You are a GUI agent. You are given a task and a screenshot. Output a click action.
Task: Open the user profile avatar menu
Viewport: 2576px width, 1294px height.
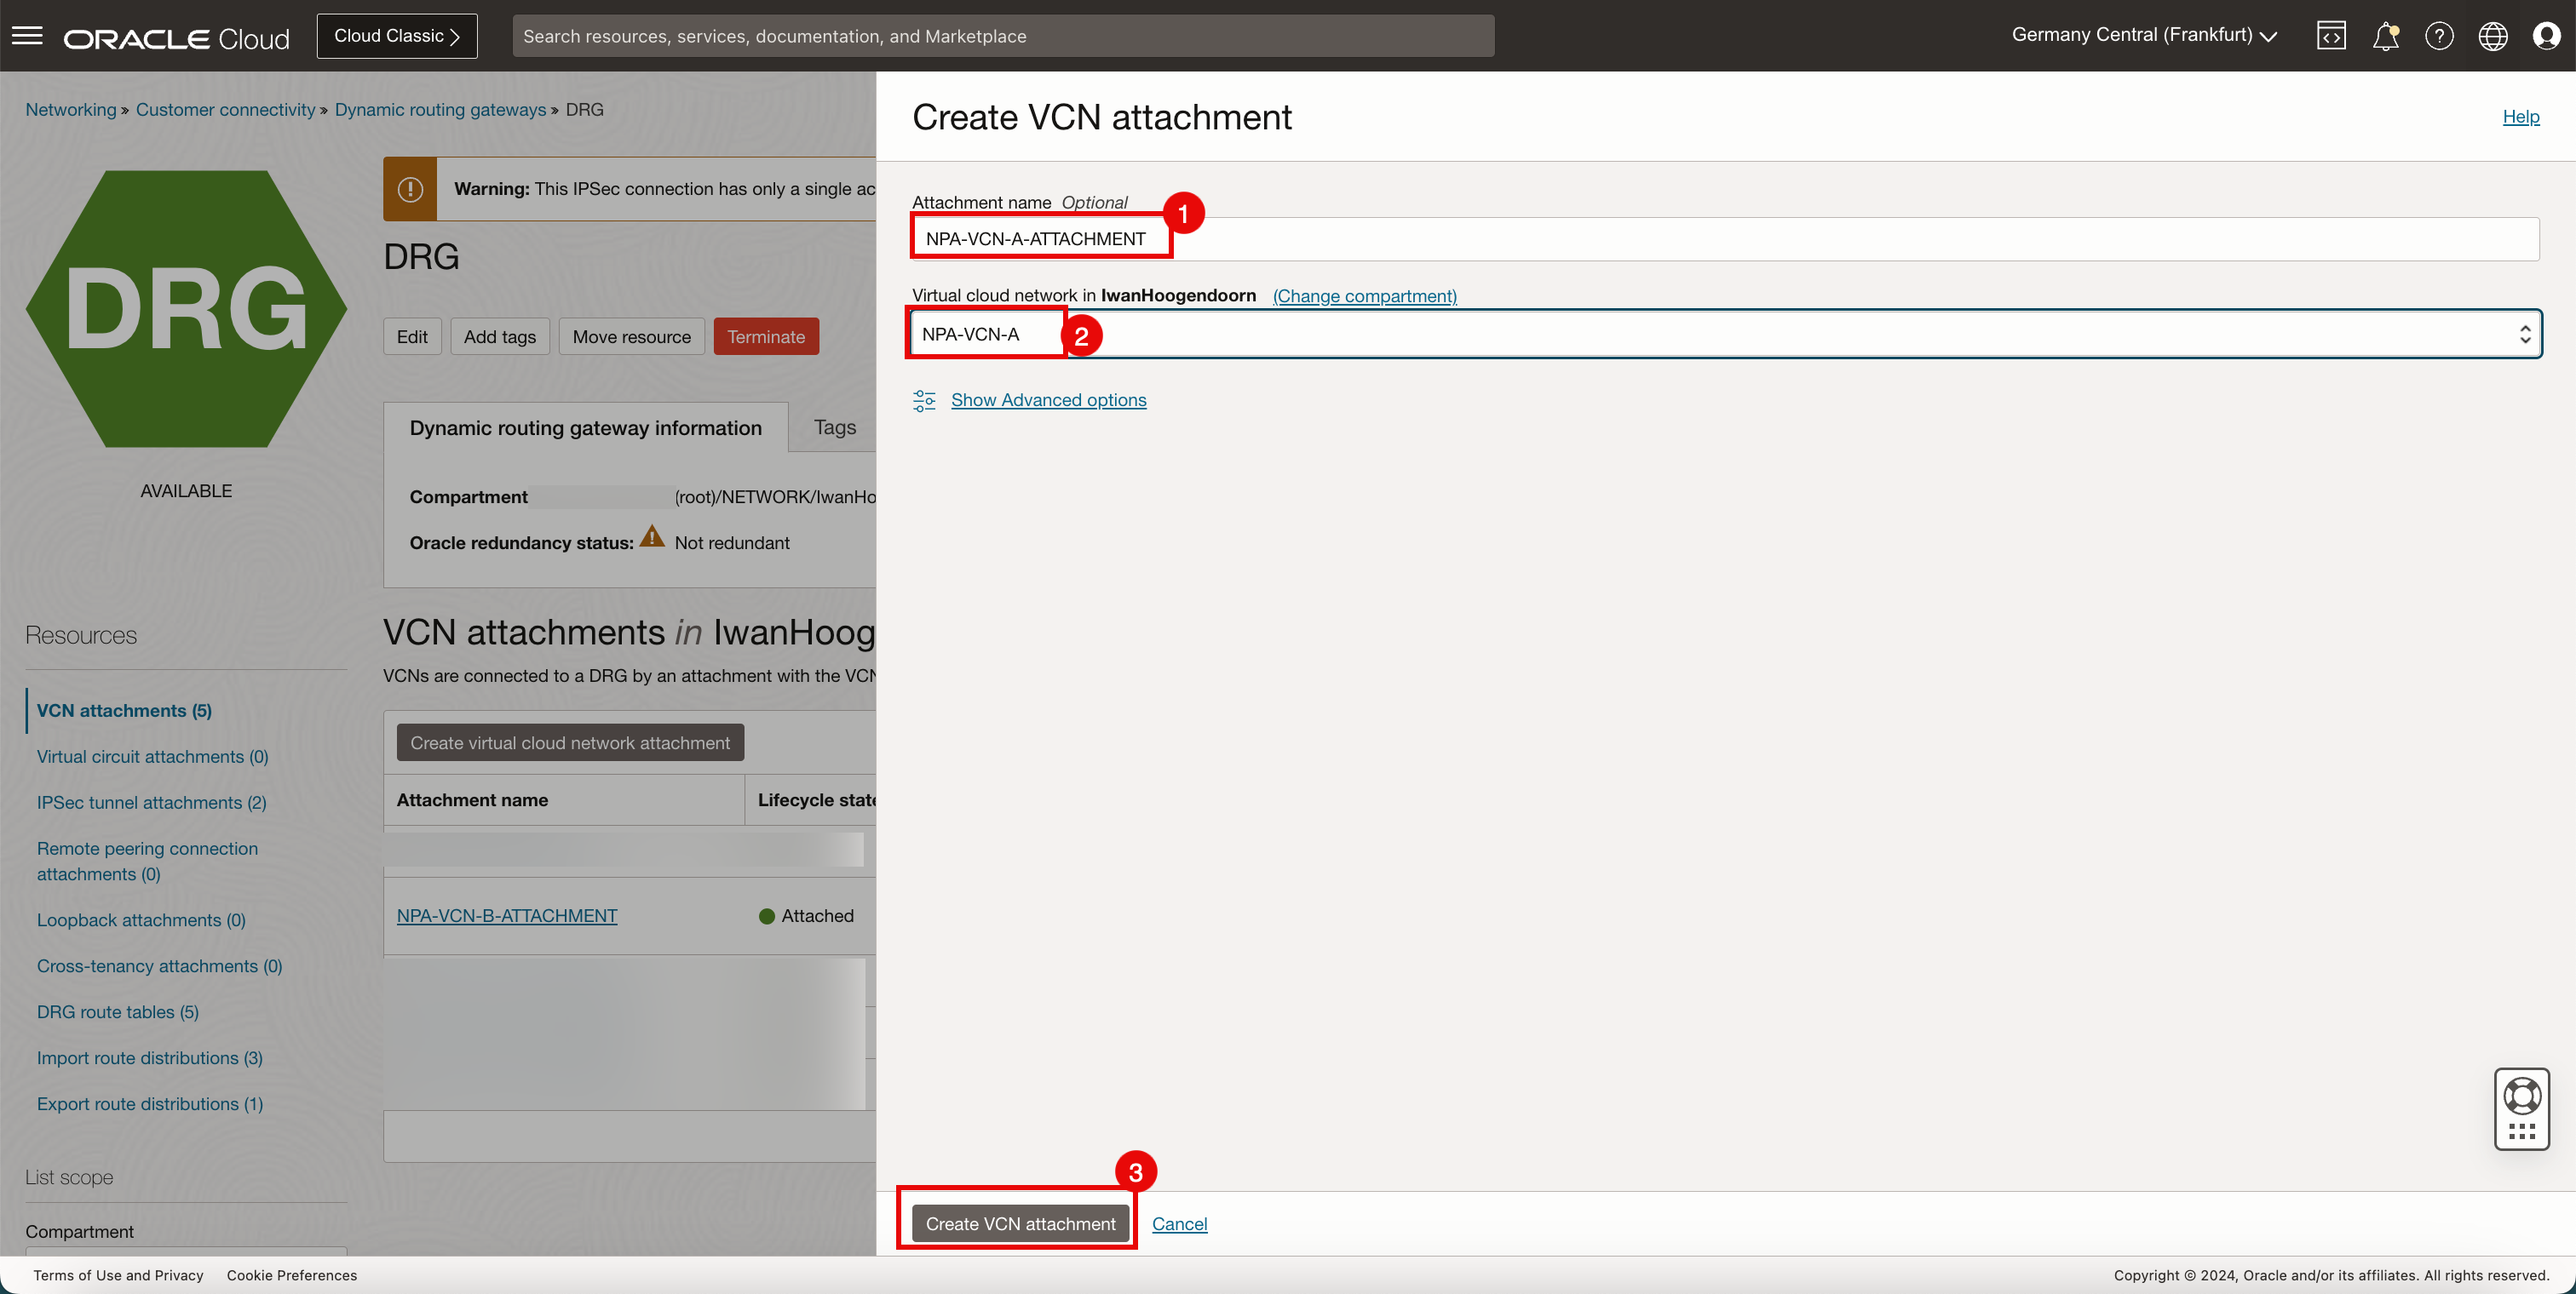(2546, 36)
